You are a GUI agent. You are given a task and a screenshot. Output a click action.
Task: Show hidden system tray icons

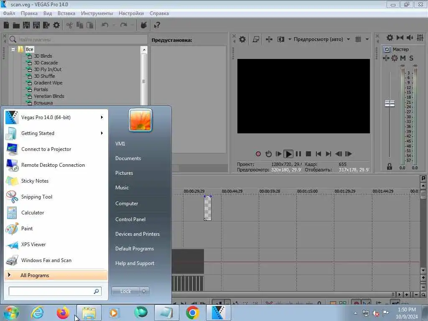click(x=355, y=313)
